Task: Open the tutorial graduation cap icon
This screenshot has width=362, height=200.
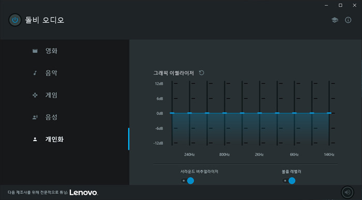Action: tap(335, 20)
